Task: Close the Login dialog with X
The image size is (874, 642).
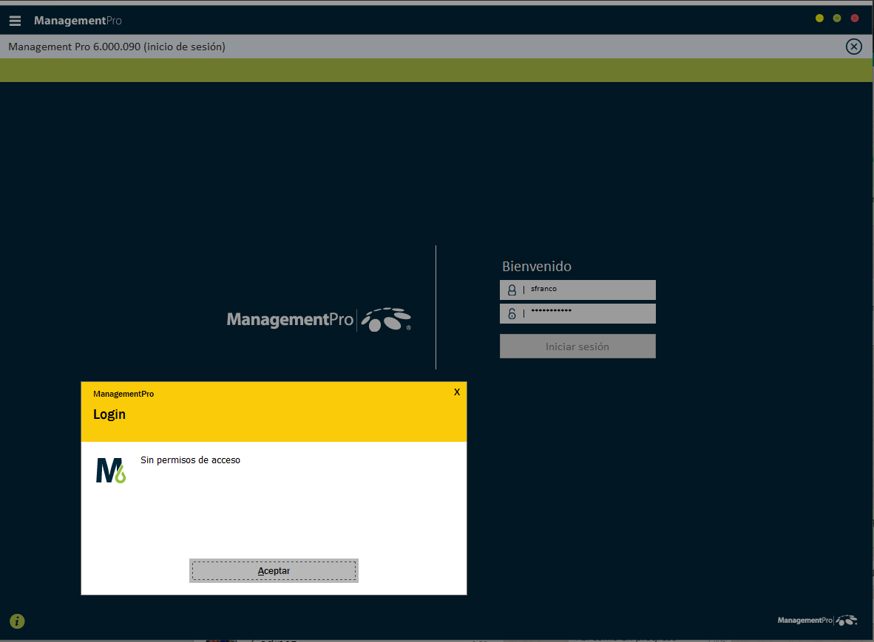Action: (456, 392)
